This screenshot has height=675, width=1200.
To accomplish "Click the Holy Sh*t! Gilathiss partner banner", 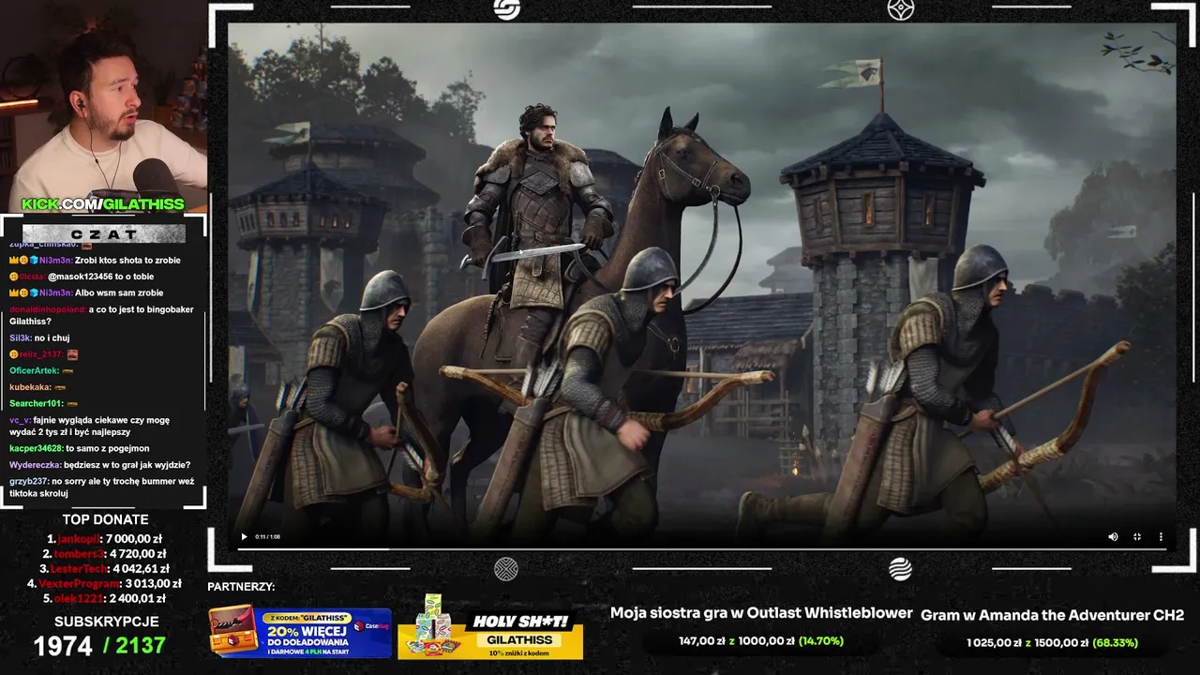I will [491, 626].
